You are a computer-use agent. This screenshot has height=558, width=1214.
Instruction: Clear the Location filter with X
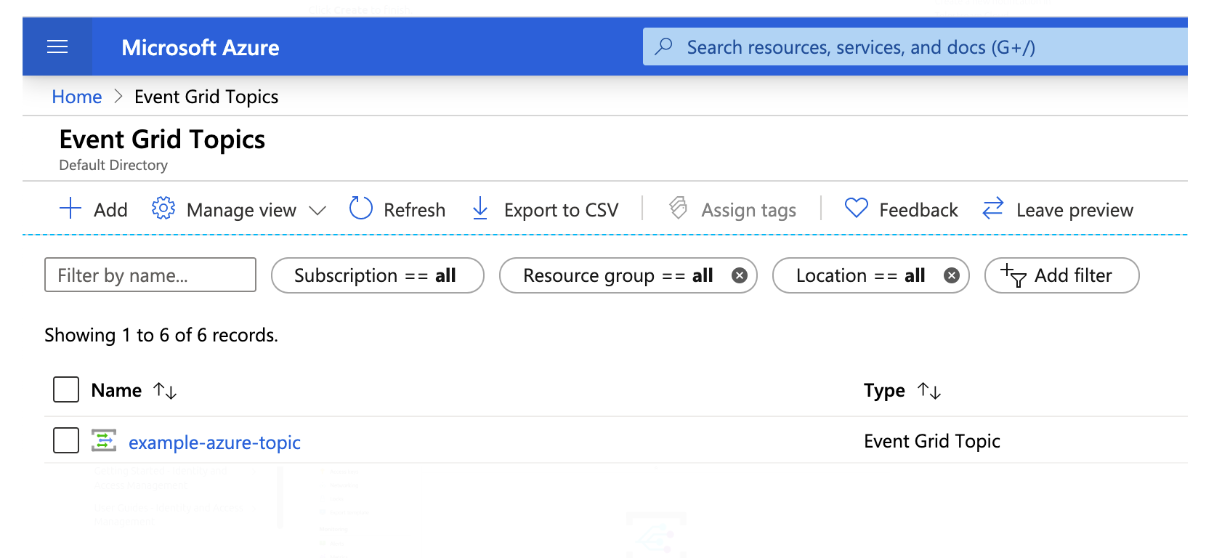(x=952, y=275)
